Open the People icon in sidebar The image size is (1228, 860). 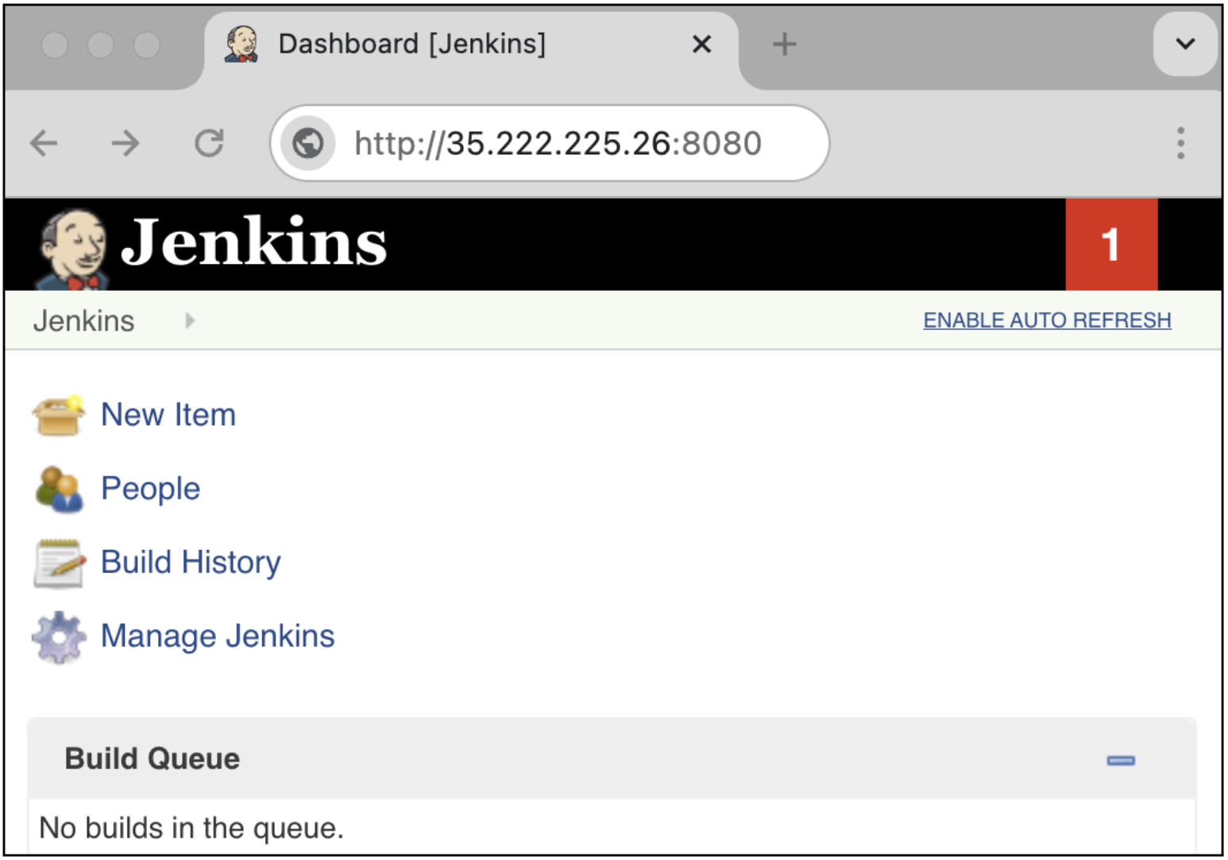[59, 489]
